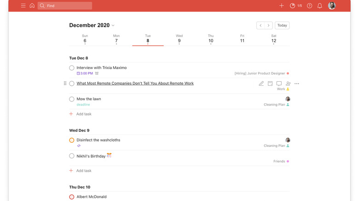The image size is (359, 201).
Task: Select Wed 9 in the week bar
Action: tap(179, 39)
